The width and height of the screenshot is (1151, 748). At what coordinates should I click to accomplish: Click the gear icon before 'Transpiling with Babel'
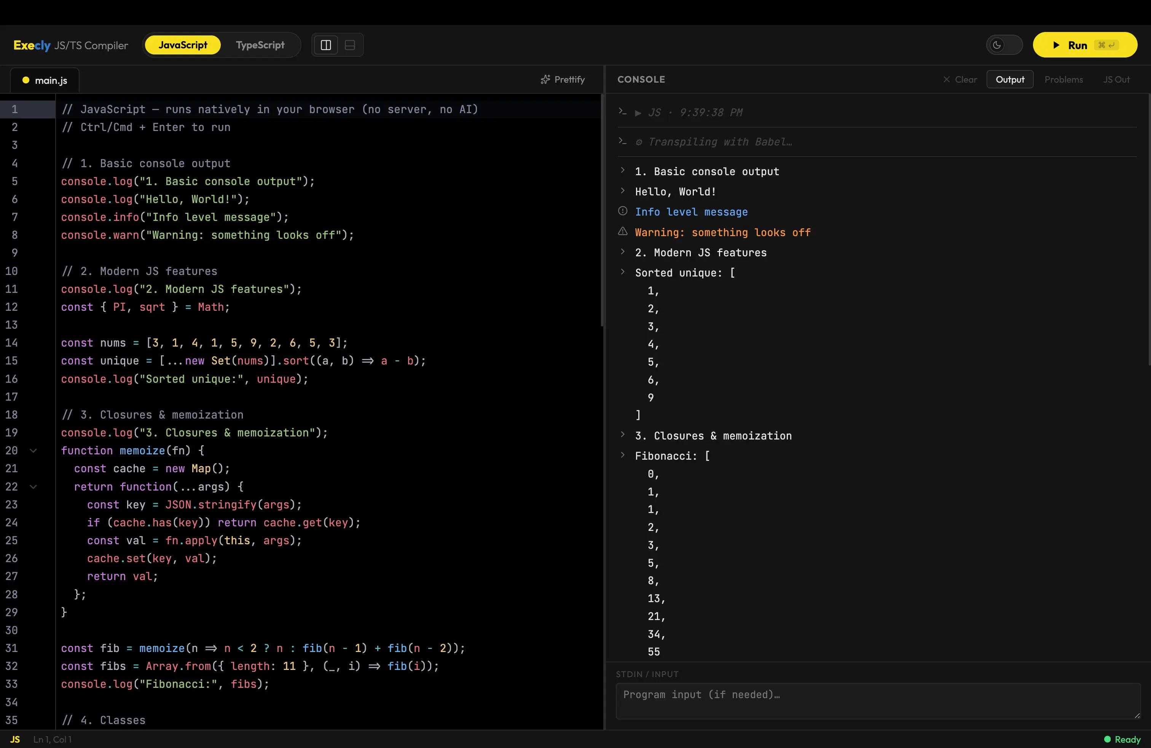(x=639, y=142)
